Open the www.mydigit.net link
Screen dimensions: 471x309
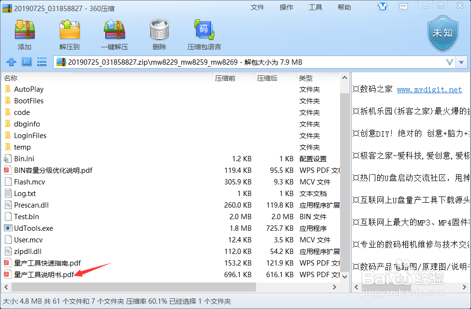click(x=429, y=89)
